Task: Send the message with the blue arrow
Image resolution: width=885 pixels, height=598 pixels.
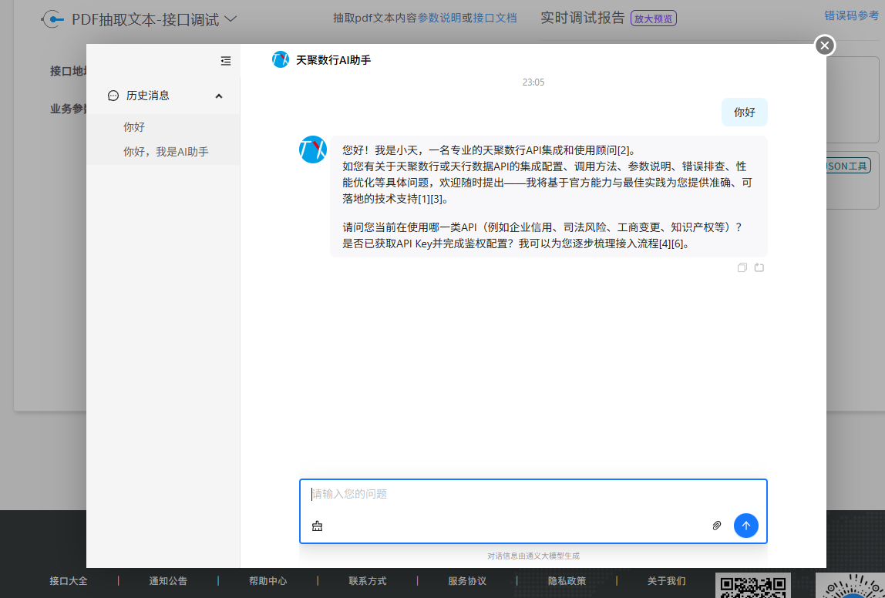Action: click(745, 526)
